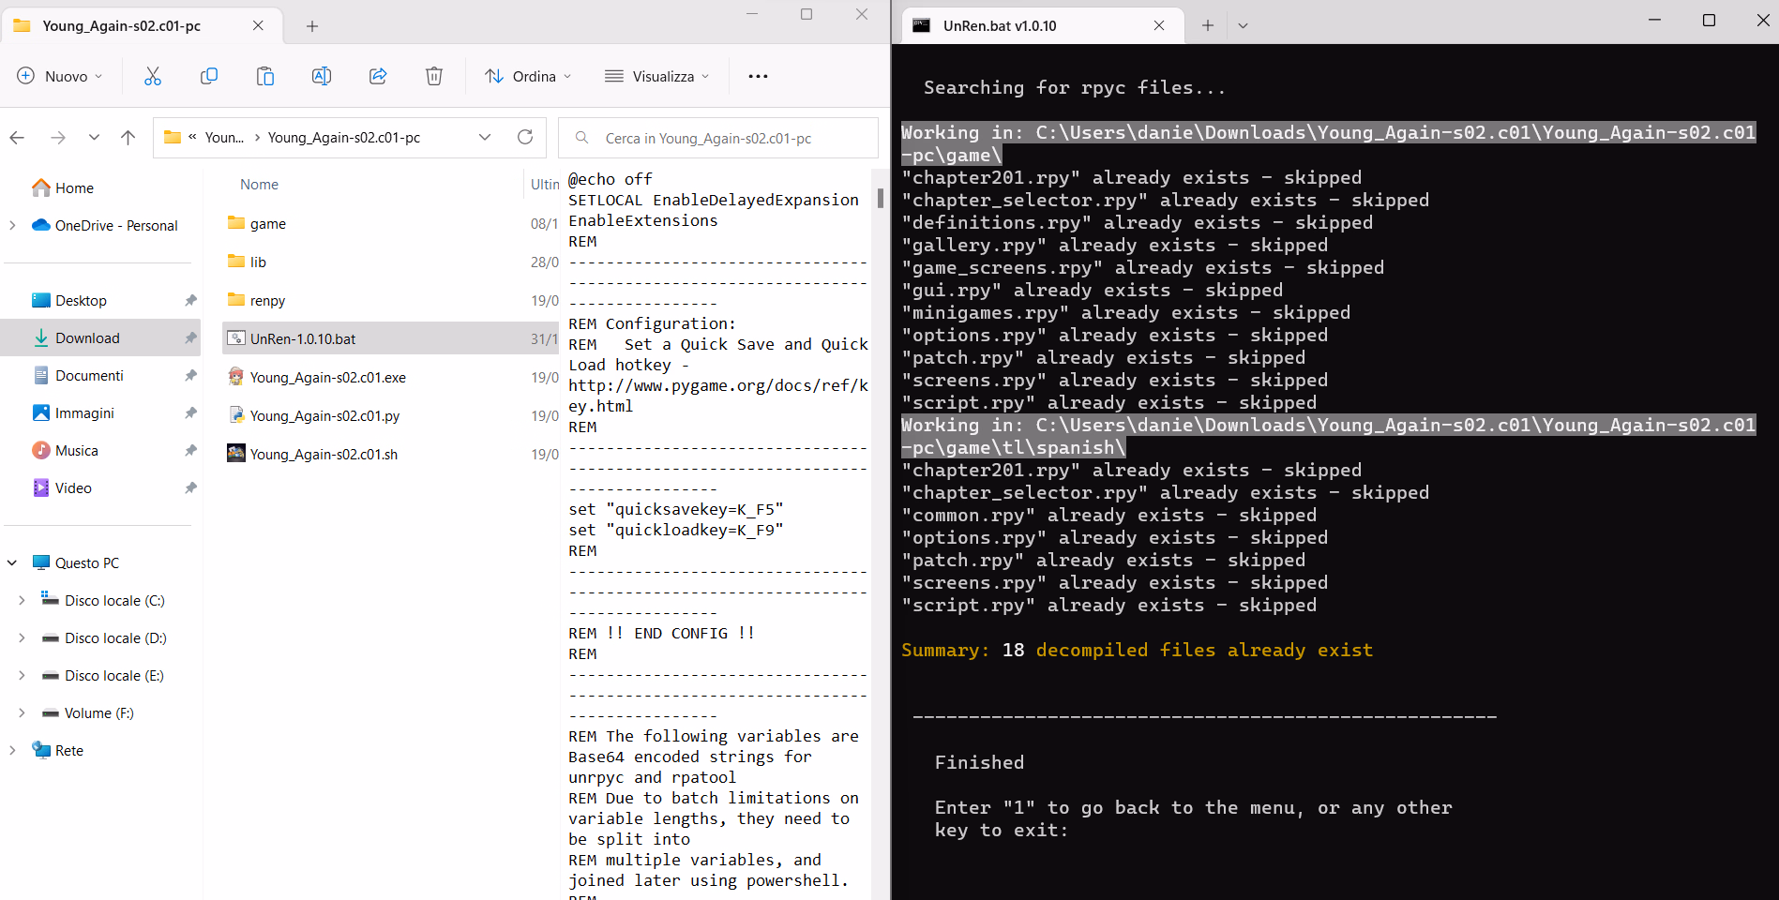Viewport: 1779px width, 900px height.
Task: Open the Visualizza view dropdown
Action: click(x=656, y=76)
